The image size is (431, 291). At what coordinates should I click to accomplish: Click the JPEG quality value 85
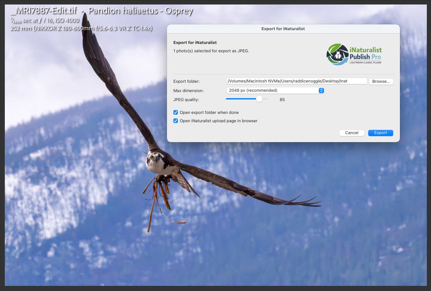pyautogui.click(x=282, y=100)
